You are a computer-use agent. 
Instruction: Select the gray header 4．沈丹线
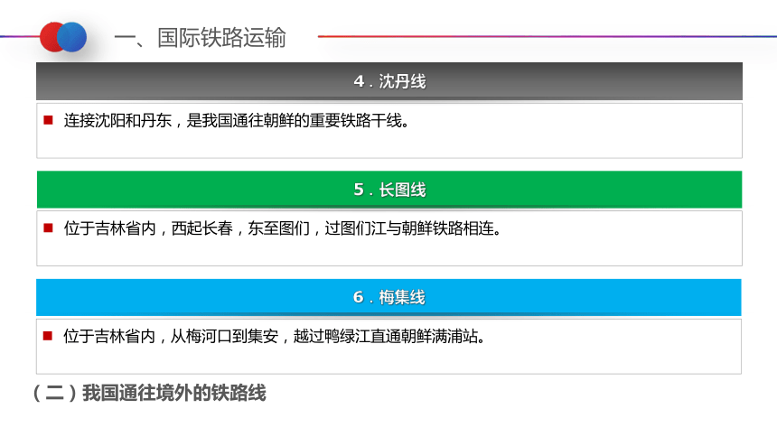[x=389, y=81]
